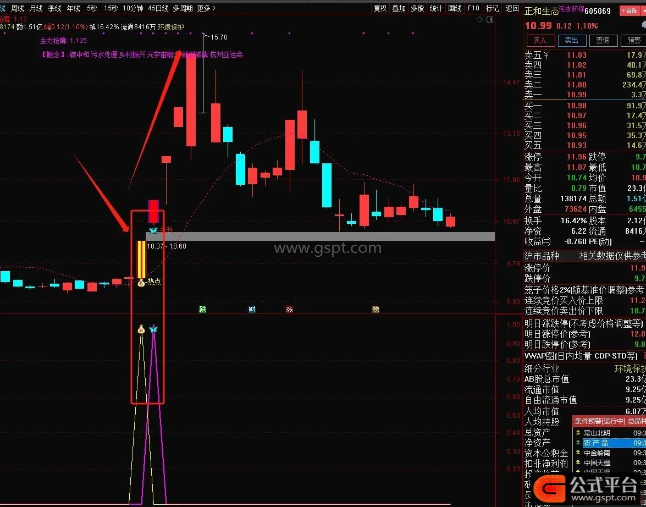Click the 10.37 - 10.60 range label

point(167,246)
